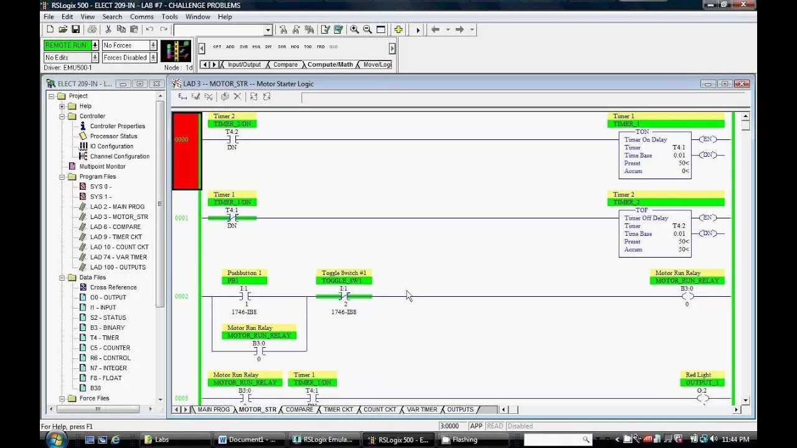Screen dimensions: 797x448
Task: Open the File menu
Action: (x=49, y=17)
